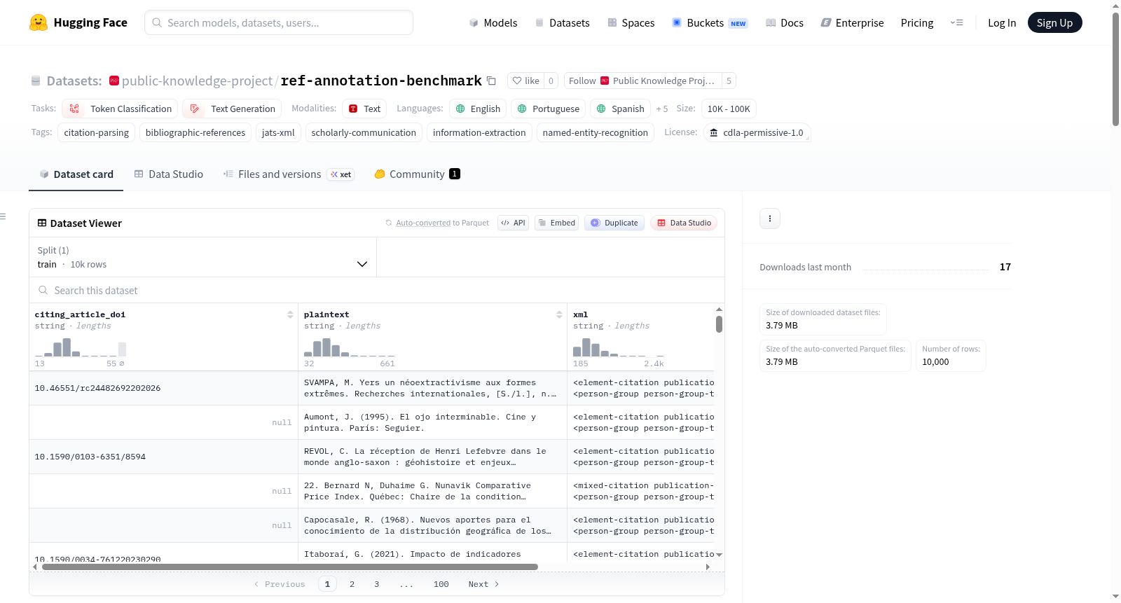The width and height of the screenshot is (1121, 603).
Task: Click the citation-parsing tag
Action: 97,132
